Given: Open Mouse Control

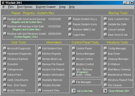Looking at the screenshot, I should click(73, 59).
